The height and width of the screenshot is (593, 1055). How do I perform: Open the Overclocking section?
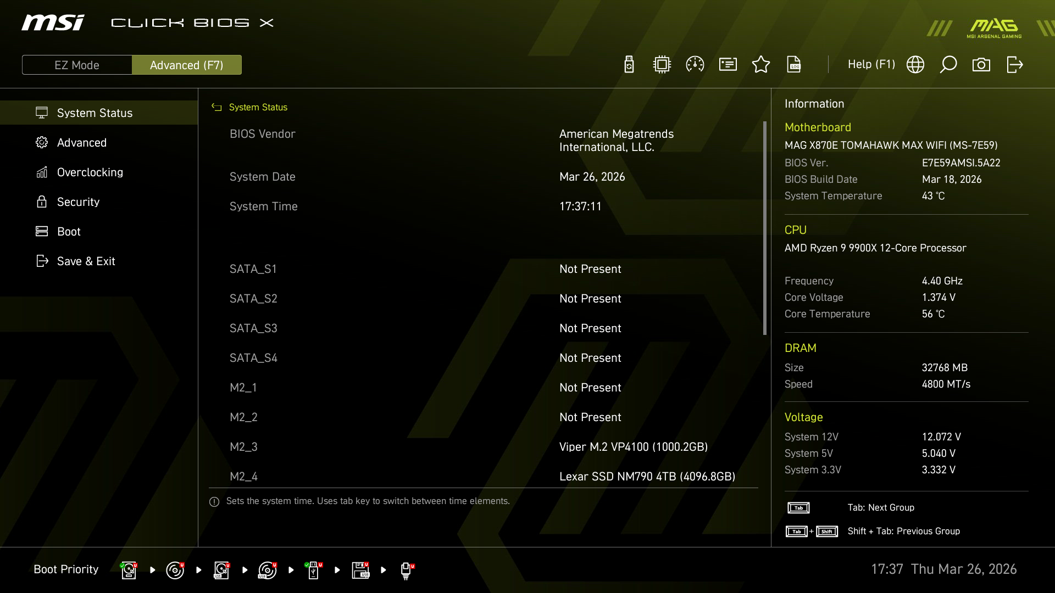tap(90, 172)
